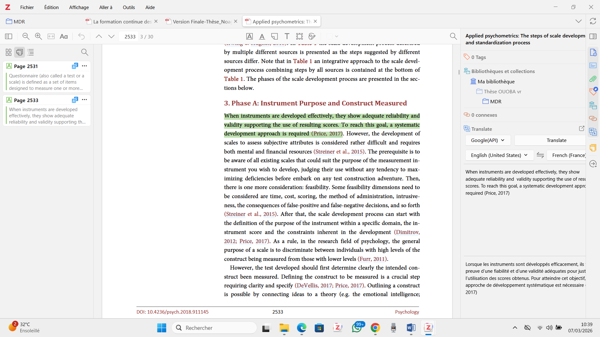
Task: Click the zoom out magnifier icon
Action: [26, 37]
